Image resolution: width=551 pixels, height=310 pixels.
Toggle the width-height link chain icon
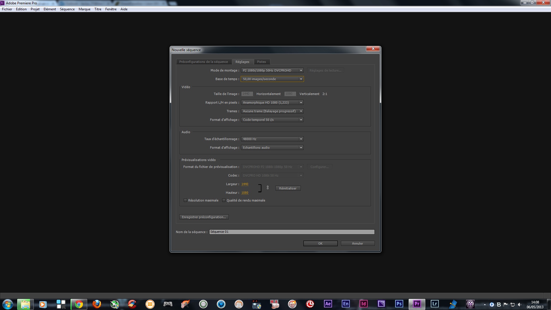(267, 188)
